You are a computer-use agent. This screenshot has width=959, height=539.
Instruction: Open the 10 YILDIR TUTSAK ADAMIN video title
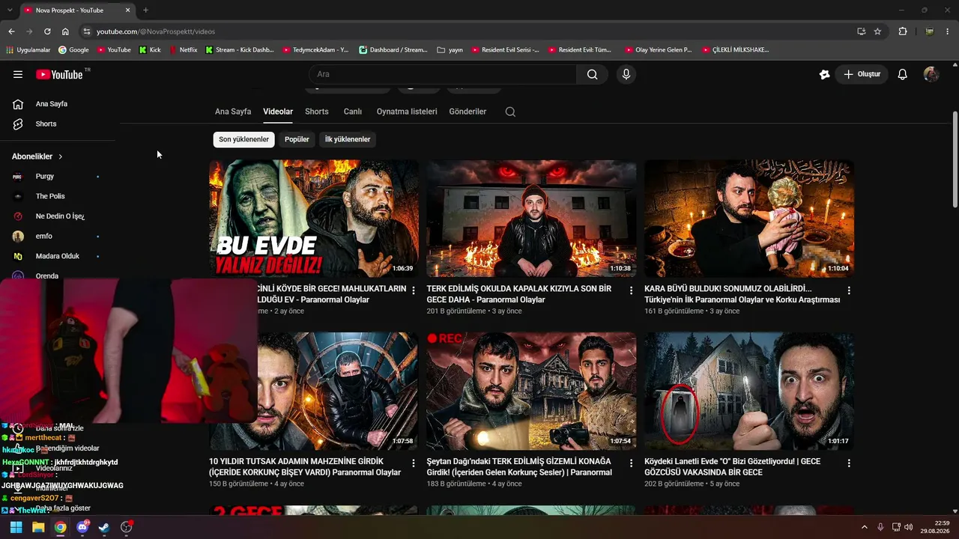[x=306, y=467]
